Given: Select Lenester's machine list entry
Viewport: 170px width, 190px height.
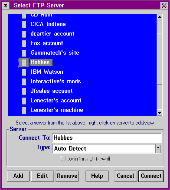Looking at the screenshot, I should (x=57, y=110).
